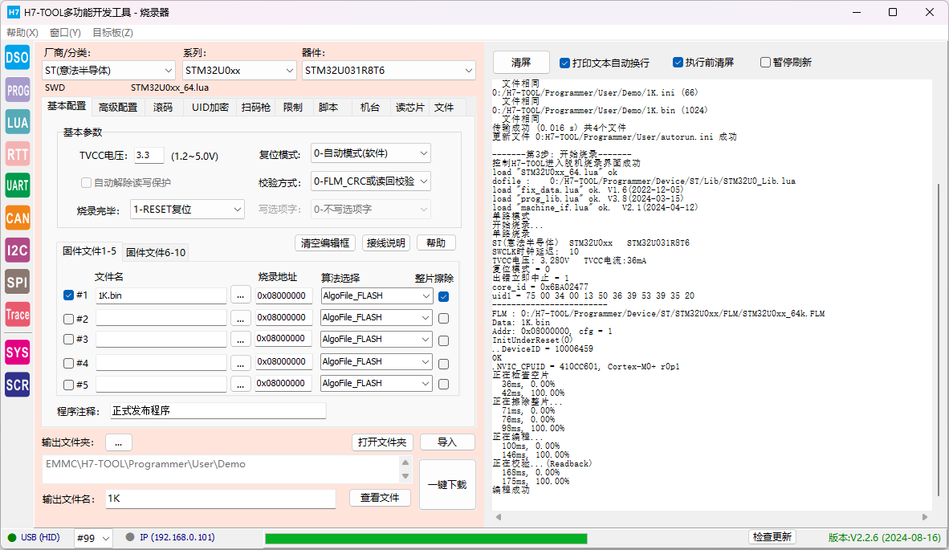Open the 厂商/分类 manufacturer dropdown
Viewport: 949px width, 550px height.
tap(109, 70)
